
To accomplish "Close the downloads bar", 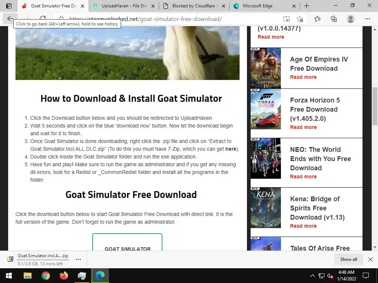I will 371,259.
